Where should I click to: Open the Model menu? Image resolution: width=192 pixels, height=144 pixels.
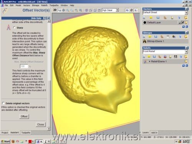[18, 5]
